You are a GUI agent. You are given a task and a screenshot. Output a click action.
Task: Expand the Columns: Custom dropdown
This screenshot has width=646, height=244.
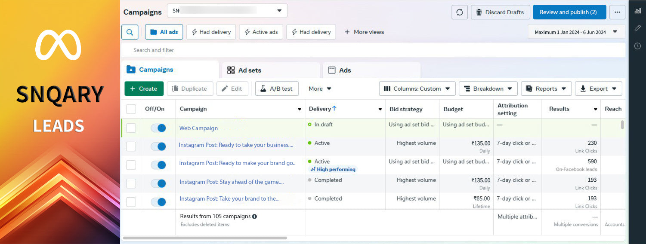click(x=417, y=88)
